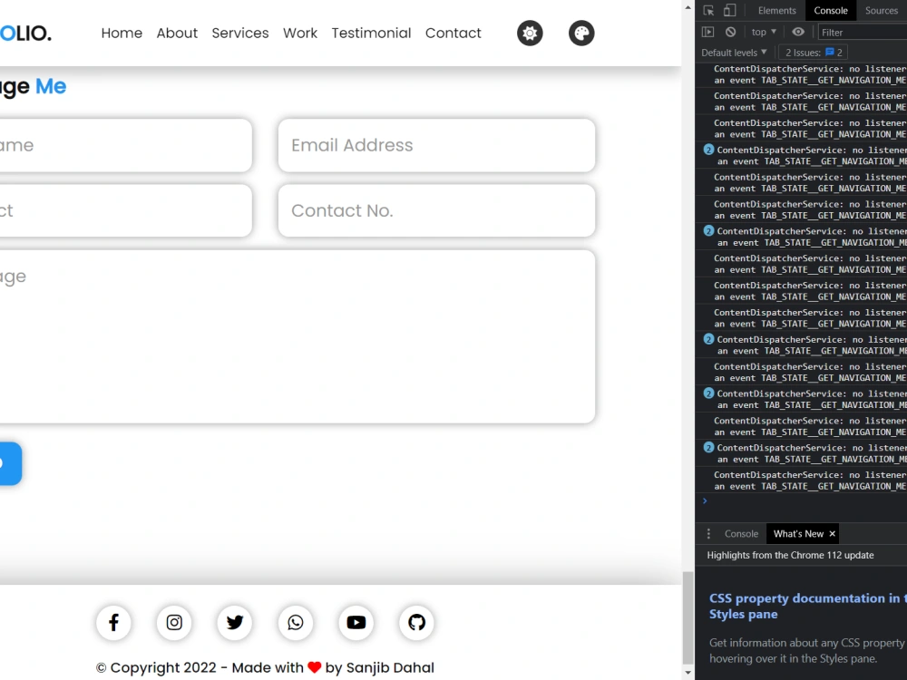
Task: Click the issues message icon
Action: (x=830, y=52)
